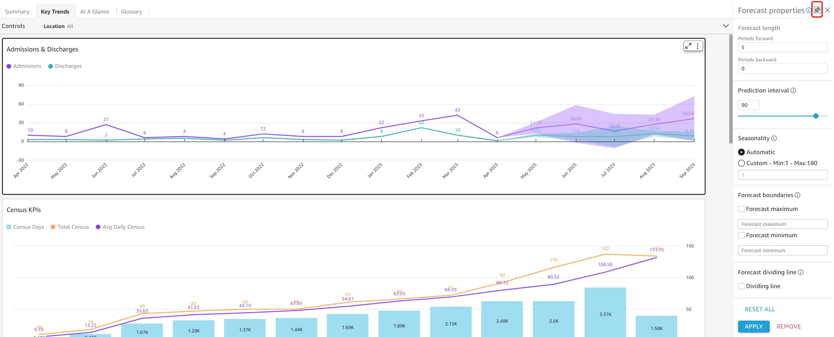Screen dimensions: 834x337
Task: Toggle the Dividing line checkbox
Action: pos(741,286)
